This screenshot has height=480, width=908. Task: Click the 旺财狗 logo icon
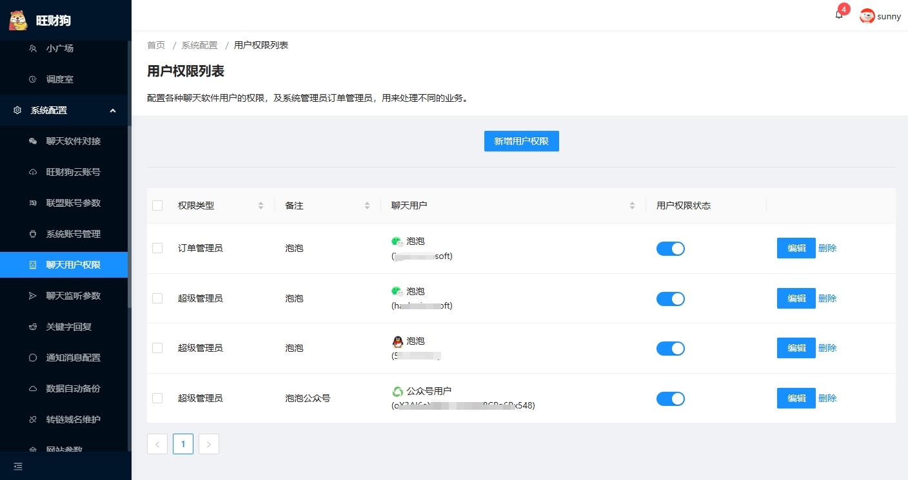[18, 20]
